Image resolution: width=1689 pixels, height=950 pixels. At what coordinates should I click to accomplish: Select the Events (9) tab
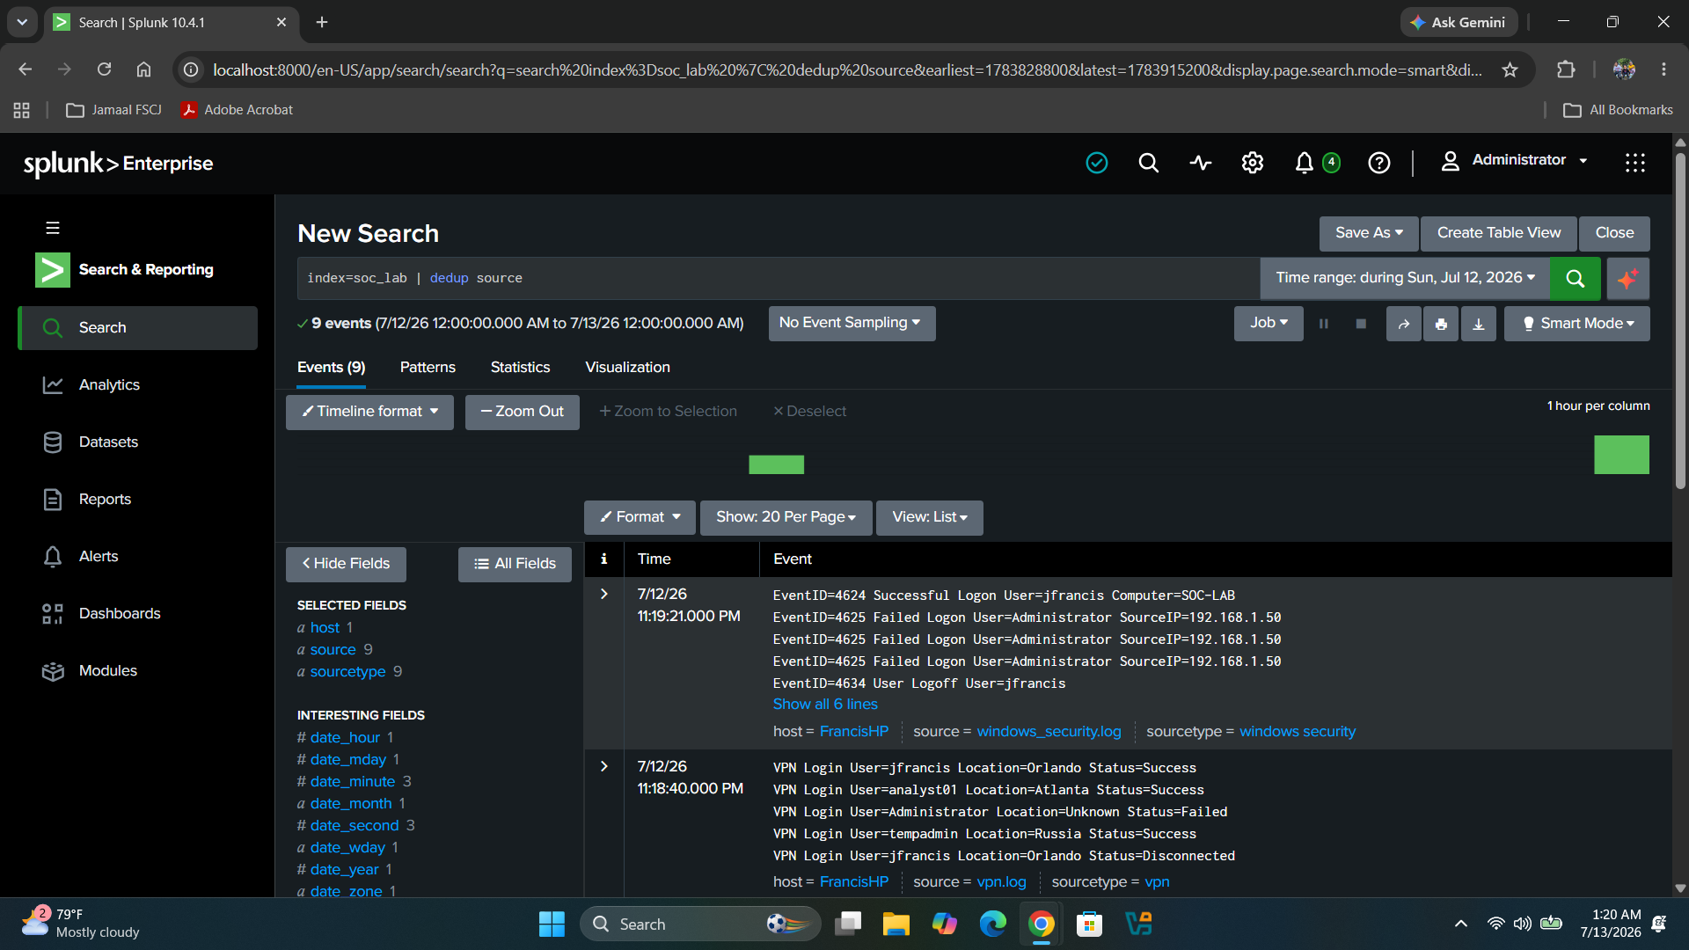point(331,368)
